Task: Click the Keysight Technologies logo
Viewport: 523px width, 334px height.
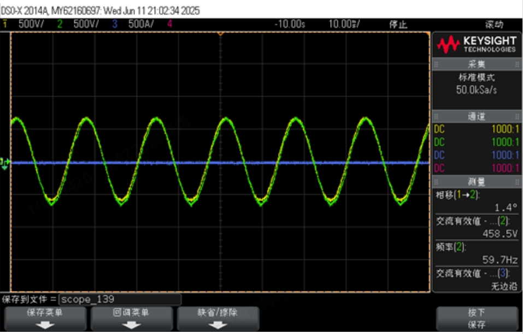Action: [477, 45]
